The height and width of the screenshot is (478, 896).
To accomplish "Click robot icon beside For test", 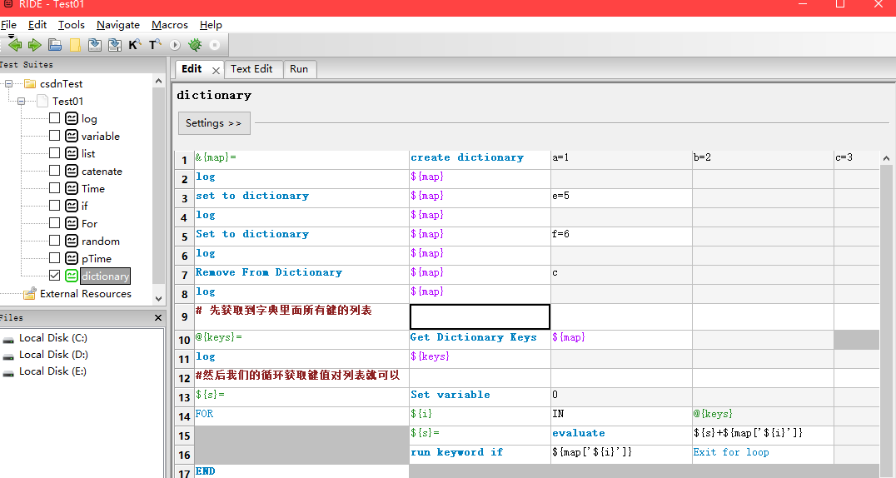I will click(x=72, y=223).
